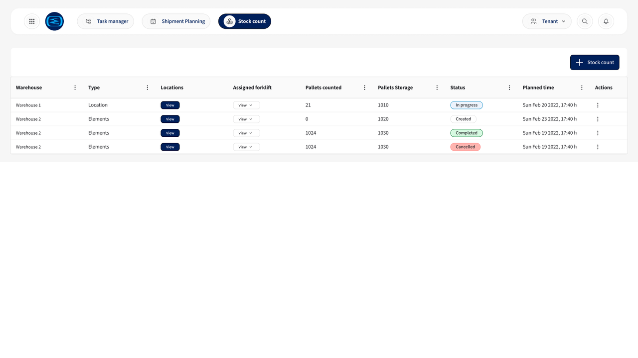The height and width of the screenshot is (358, 638).
Task: Switch to Task manager tab
Action: [106, 21]
